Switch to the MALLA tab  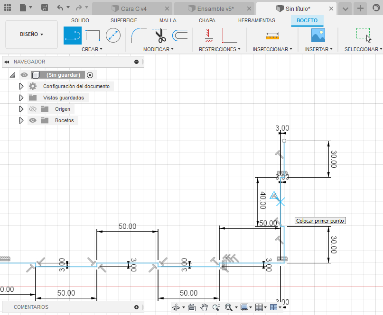point(168,20)
